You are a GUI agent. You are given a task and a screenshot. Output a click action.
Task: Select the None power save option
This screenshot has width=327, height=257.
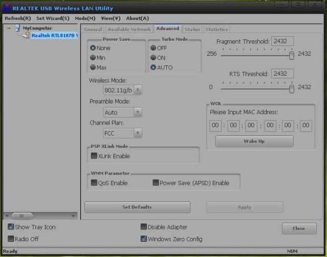pos(93,48)
